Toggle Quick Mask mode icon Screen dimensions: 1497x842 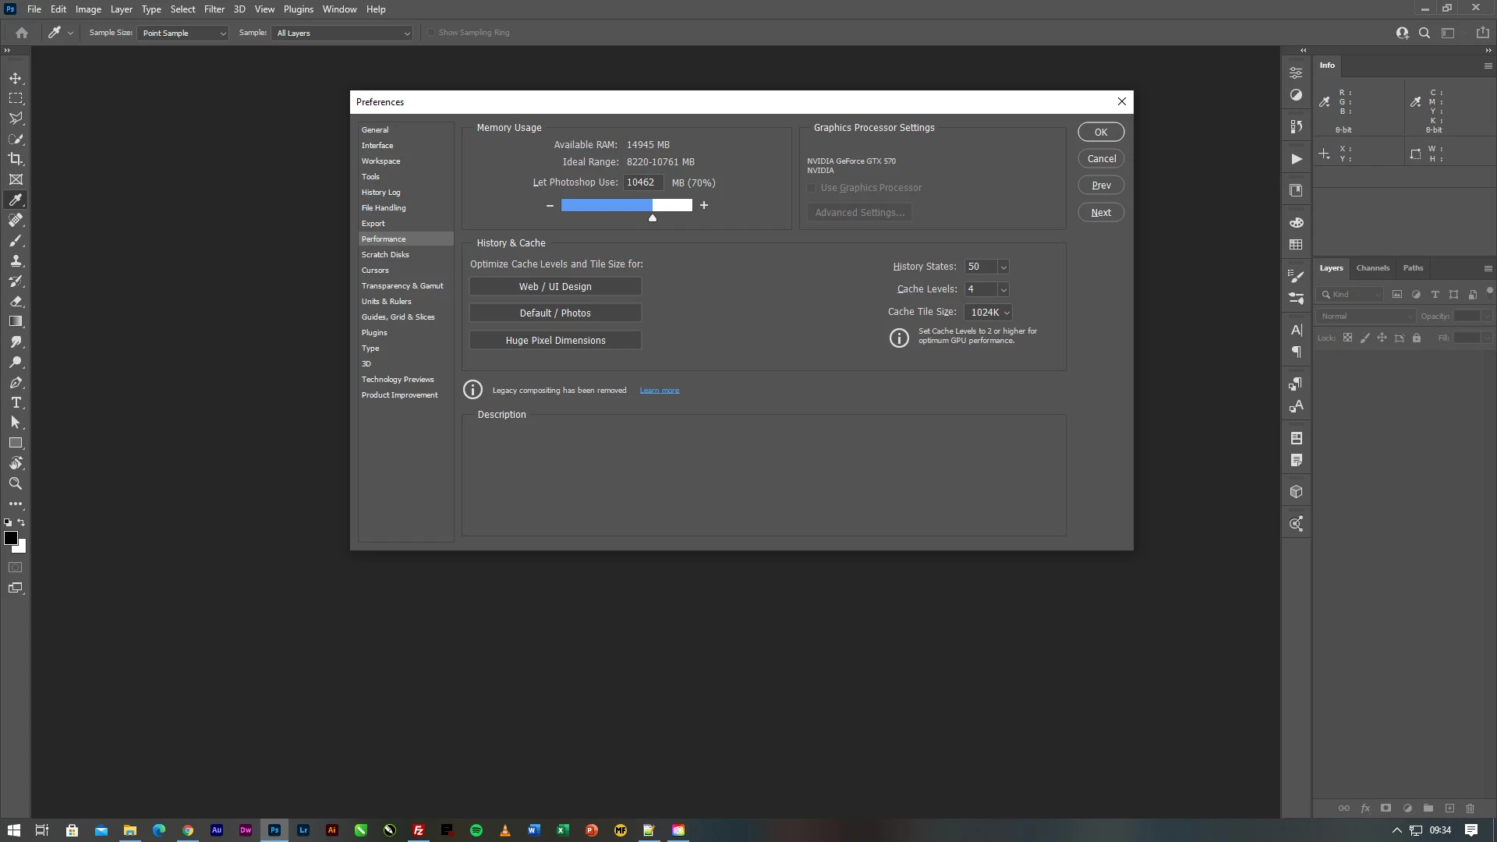[x=16, y=568]
